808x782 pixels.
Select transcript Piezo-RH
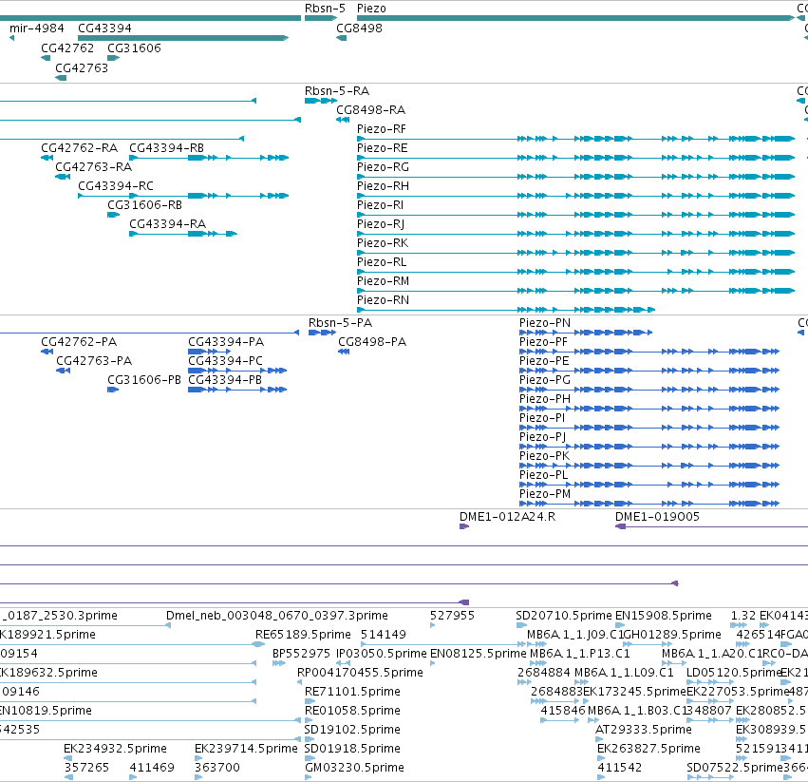[x=383, y=186]
